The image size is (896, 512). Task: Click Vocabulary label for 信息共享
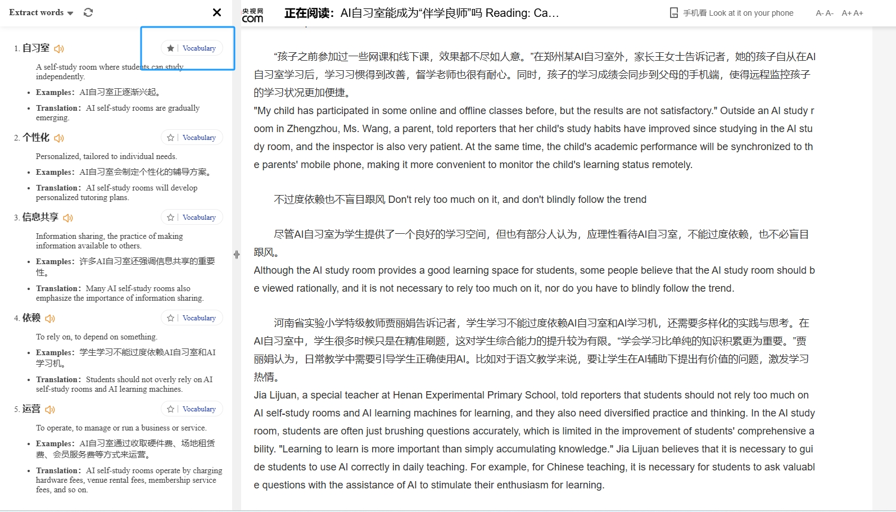point(199,218)
